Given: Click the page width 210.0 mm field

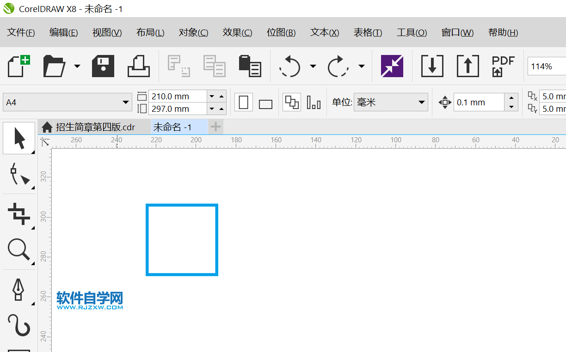Looking at the screenshot, I should click(x=177, y=96).
